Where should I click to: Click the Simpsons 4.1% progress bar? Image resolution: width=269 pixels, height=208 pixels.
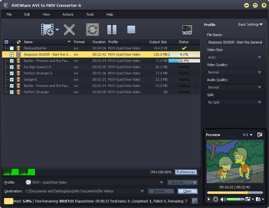184,54
